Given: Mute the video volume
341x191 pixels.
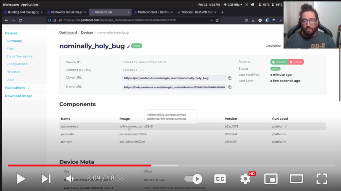Looking at the screenshot, I should pos(70,179).
